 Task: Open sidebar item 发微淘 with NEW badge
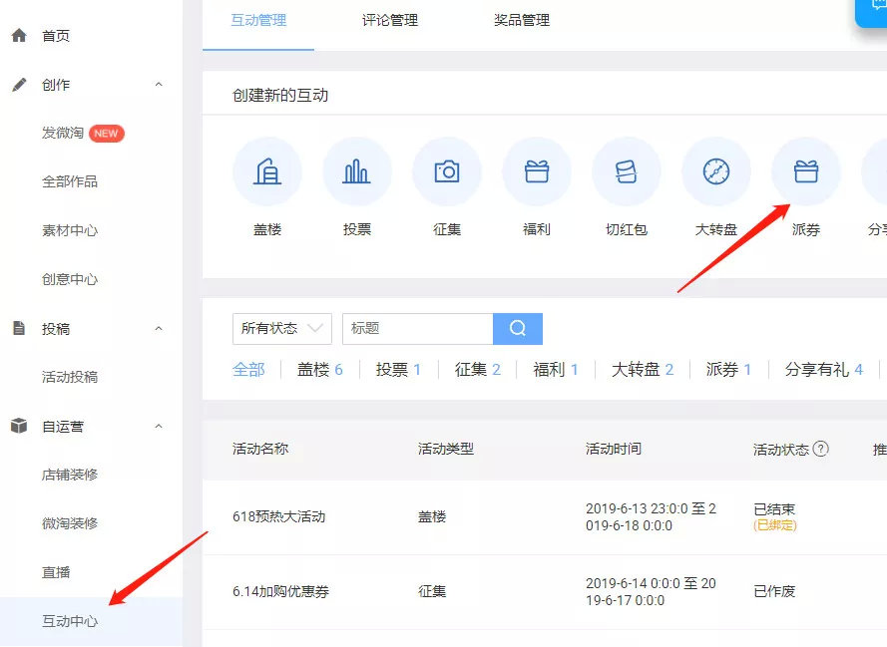(x=63, y=134)
